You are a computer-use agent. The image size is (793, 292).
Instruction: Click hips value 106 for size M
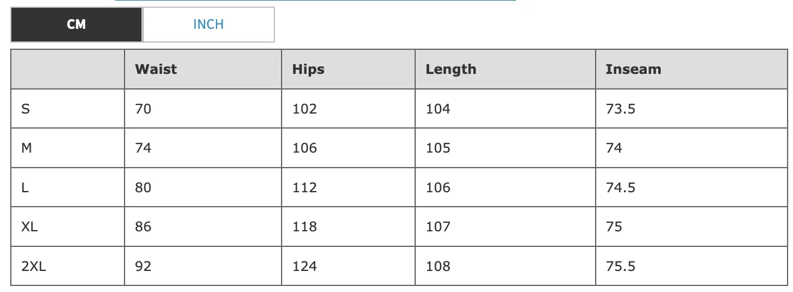tap(304, 148)
